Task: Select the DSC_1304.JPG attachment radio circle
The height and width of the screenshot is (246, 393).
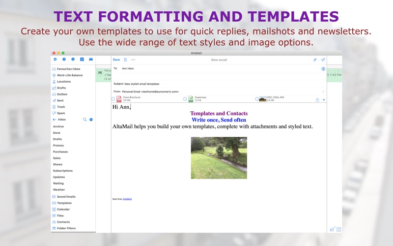Action: (x=256, y=99)
